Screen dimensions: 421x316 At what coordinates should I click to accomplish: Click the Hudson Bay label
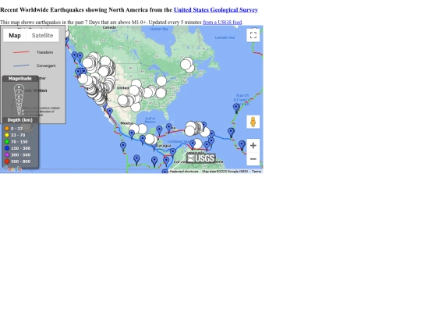(x=159, y=29)
